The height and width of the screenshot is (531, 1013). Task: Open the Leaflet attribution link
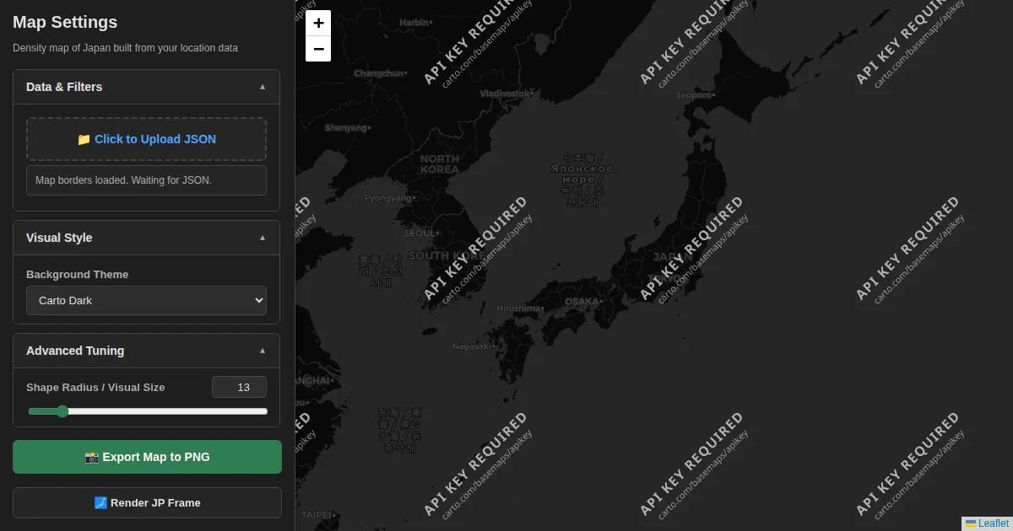pyautogui.click(x=994, y=523)
